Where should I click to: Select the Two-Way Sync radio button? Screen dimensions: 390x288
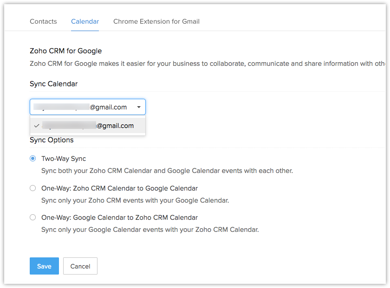32,159
